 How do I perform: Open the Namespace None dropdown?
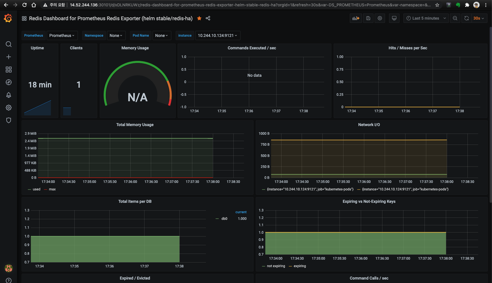pos(116,35)
